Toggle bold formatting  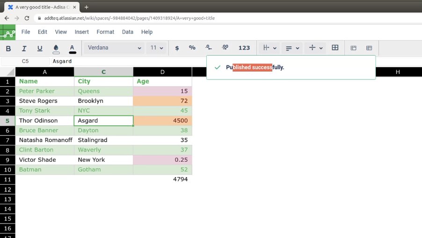point(8,48)
